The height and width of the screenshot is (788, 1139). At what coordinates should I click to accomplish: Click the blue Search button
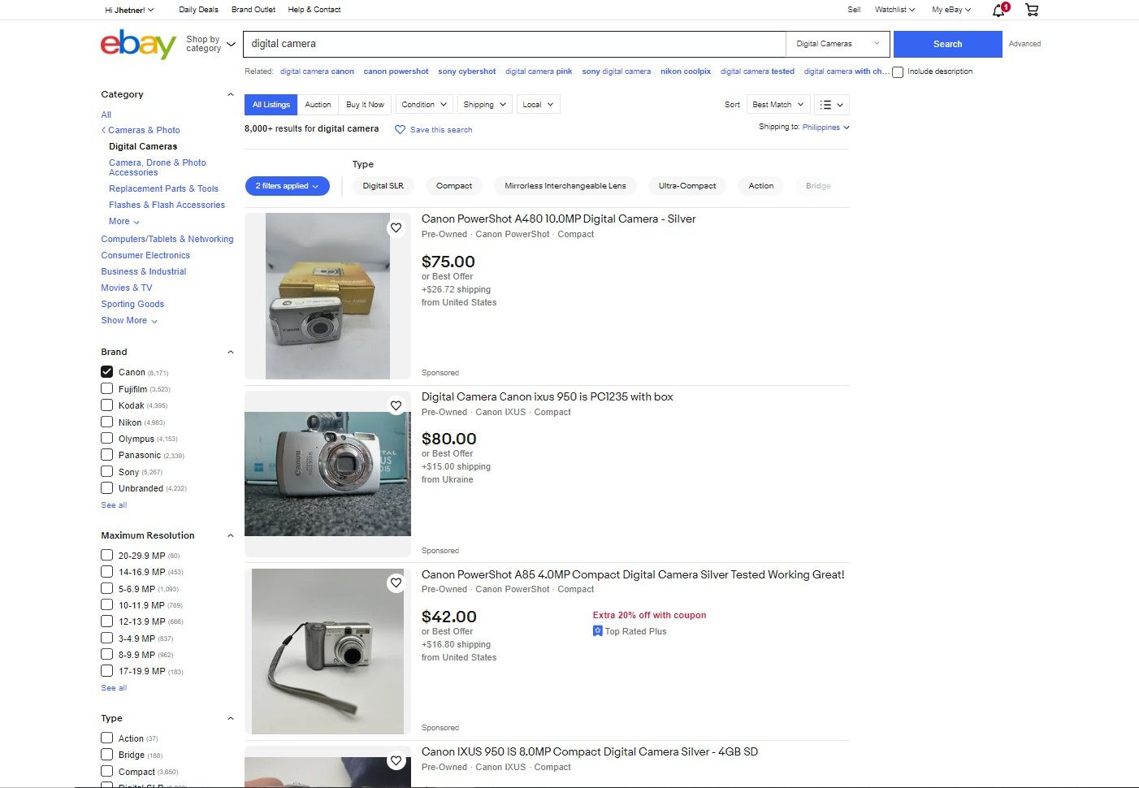946,44
